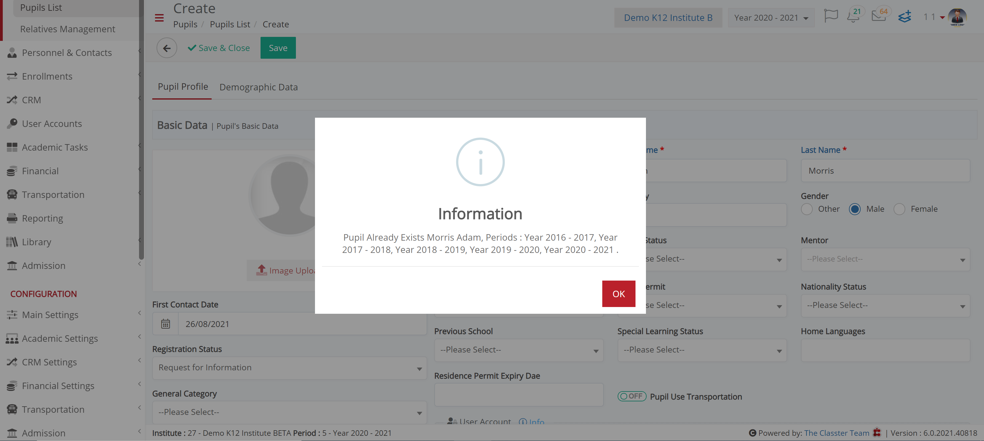Open Special Learning Status dropdown
The image size is (984, 441).
click(x=702, y=350)
